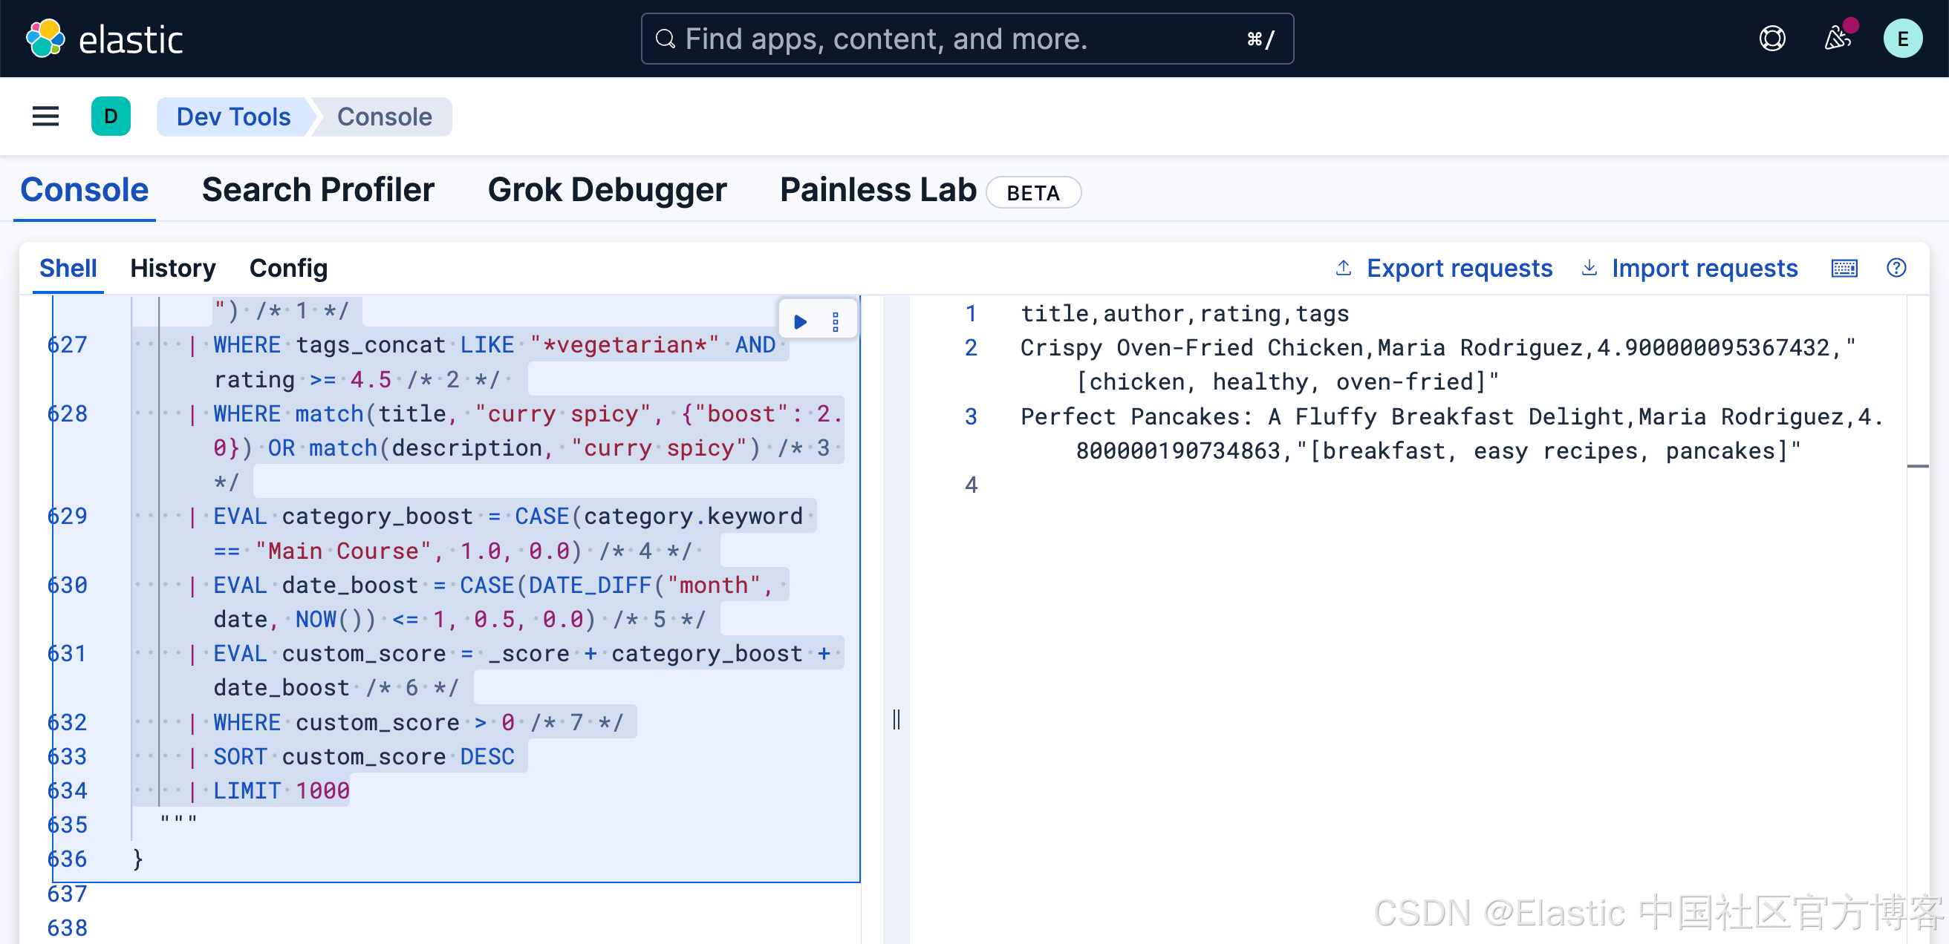This screenshot has width=1949, height=944.
Task: Click Dev Tools breadcrumb
Action: [233, 117]
